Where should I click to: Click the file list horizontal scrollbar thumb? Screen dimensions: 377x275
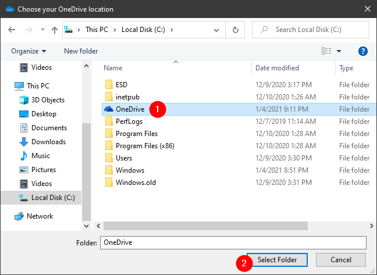pyautogui.click(x=205, y=226)
